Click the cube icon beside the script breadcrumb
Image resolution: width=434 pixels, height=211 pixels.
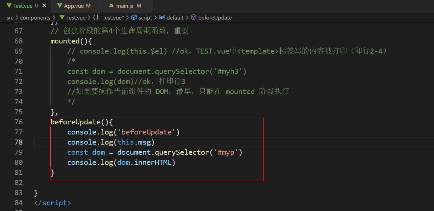[x=134, y=18]
